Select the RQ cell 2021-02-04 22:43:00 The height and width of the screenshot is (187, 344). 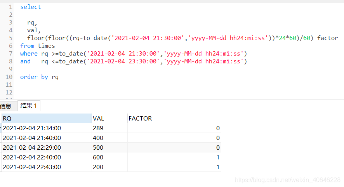(32, 167)
